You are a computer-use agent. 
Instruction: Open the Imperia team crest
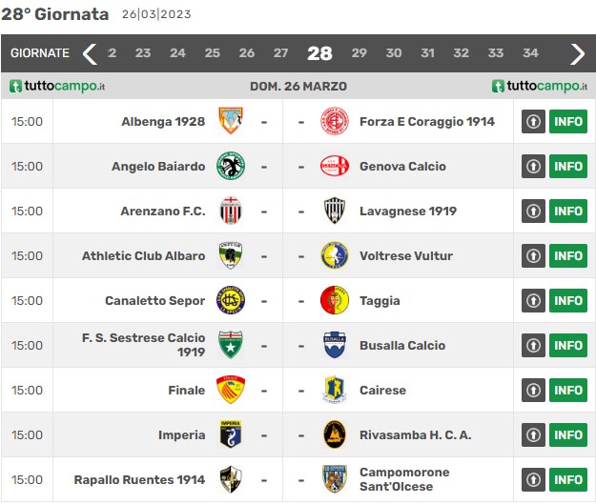click(231, 434)
